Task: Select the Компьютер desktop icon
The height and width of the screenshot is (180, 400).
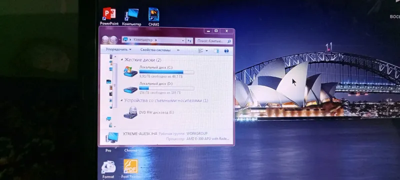Action: point(131,14)
